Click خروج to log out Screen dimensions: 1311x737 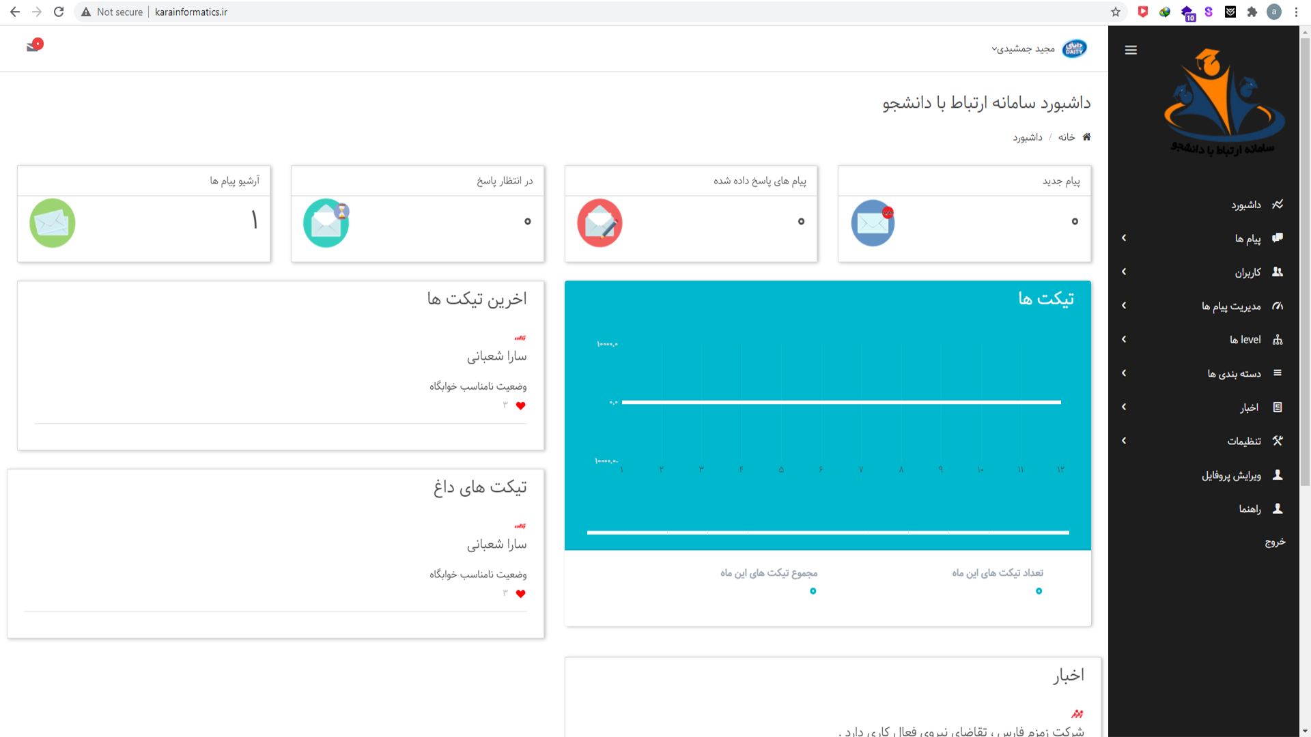coord(1275,542)
